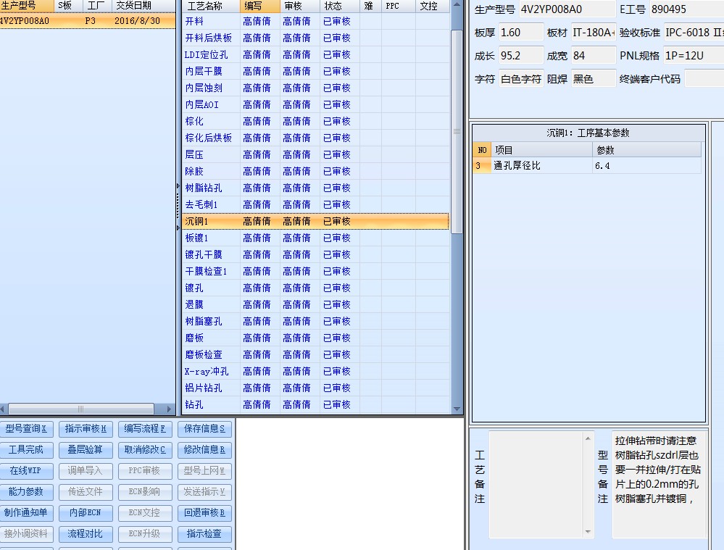Click the 制作通知单 button
724x550 pixels.
pyautogui.click(x=26, y=513)
